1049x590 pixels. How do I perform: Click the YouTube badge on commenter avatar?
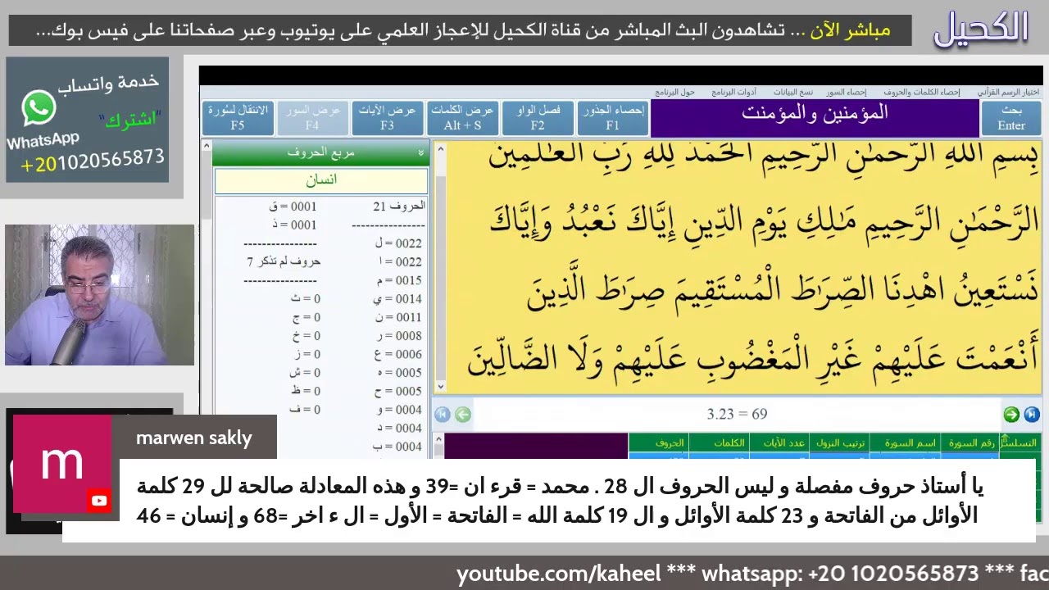(100, 501)
